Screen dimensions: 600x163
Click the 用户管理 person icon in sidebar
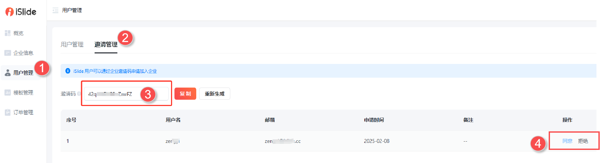[x=8, y=73]
